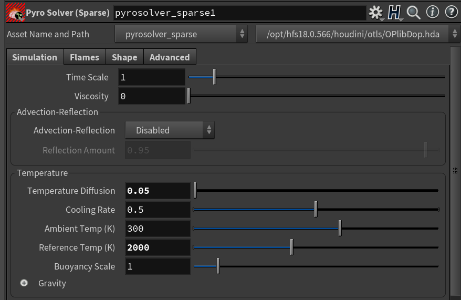The image size is (461, 300).
Task: Click the Ambient Temp (K) label
Action: (x=80, y=229)
